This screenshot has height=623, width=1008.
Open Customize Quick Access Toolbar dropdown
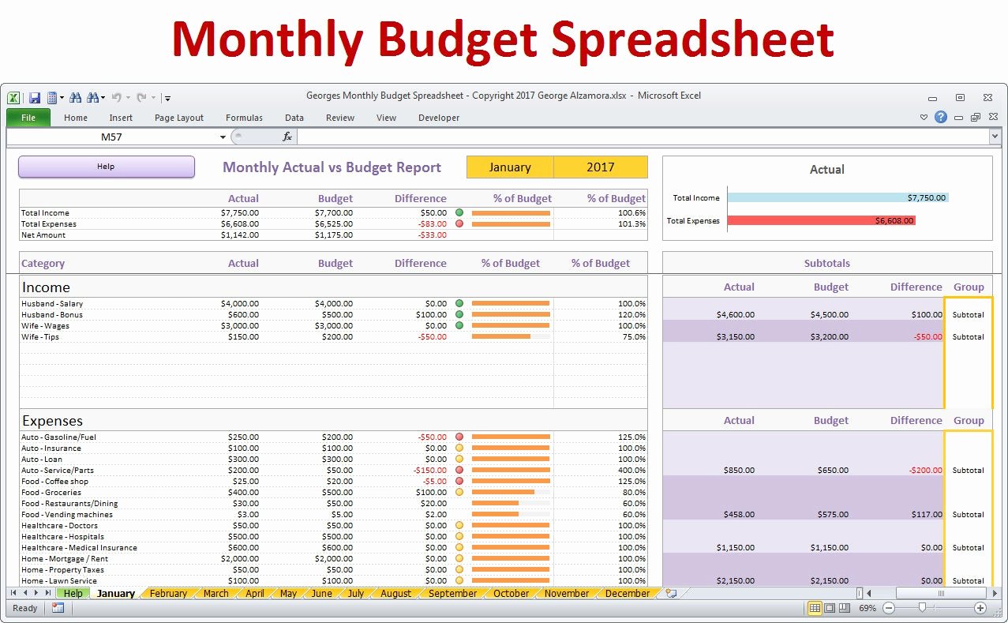(168, 99)
